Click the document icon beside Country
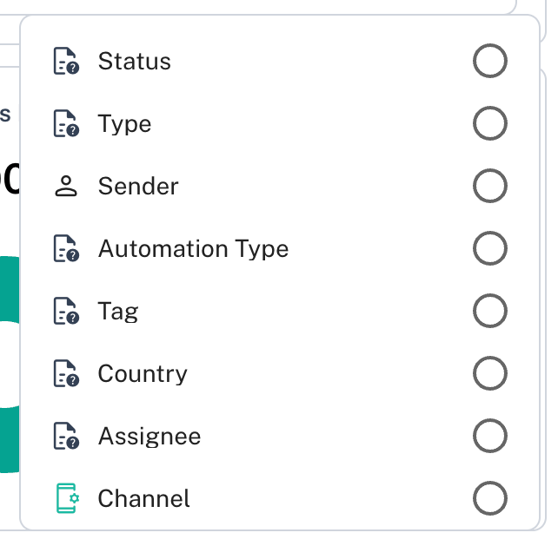558x559 pixels. click(66, 374)
